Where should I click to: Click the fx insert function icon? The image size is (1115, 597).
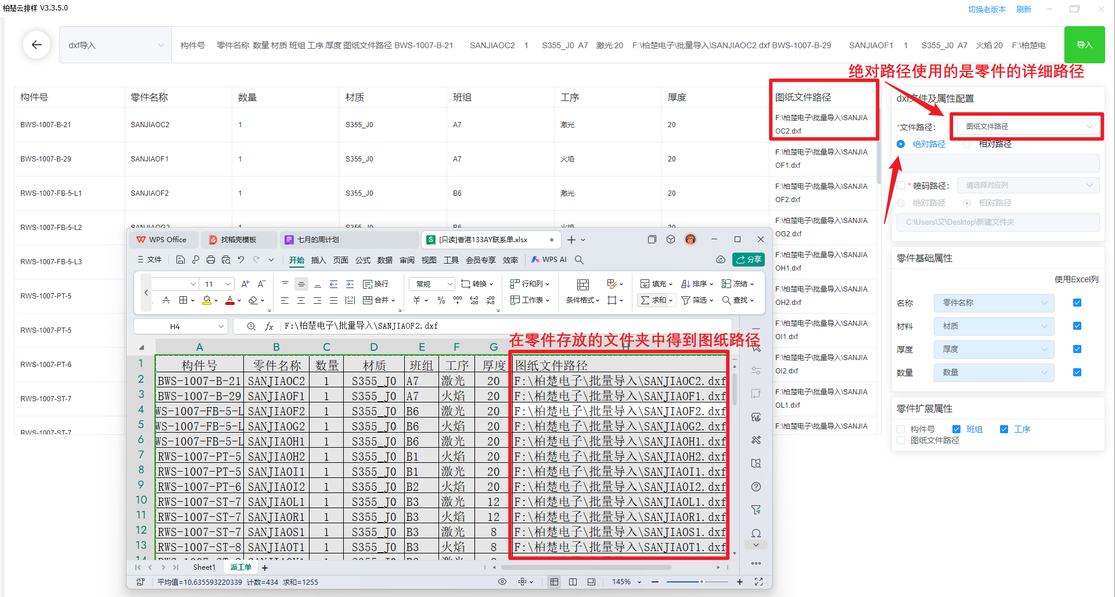pos(269,326)
